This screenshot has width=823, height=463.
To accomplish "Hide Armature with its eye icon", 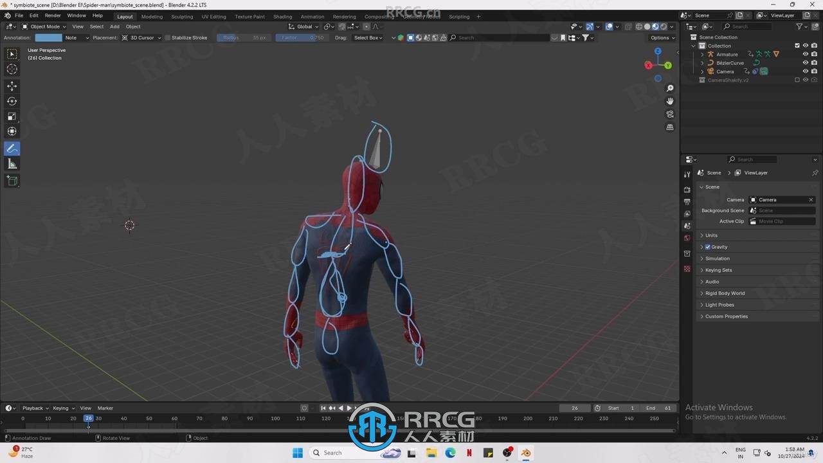I will pyautogui.click(x=806, y=54).
